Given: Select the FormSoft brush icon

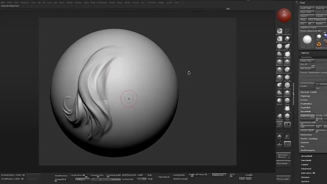Looking at the screenshot, I should pos(287,71).
